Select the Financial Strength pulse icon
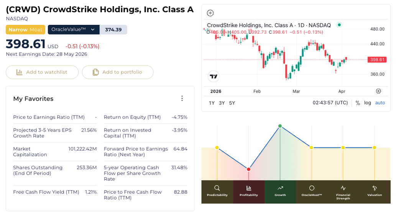This screenshot has width=396, height=212. (x=343, y=188)
